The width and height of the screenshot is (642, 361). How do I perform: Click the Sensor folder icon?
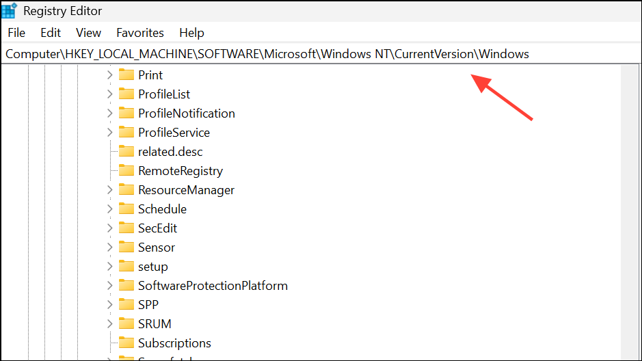click(x=126, y=247)
